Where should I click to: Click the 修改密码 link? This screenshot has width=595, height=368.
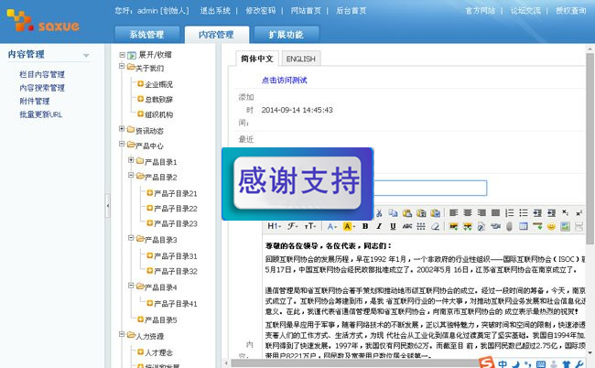tap(260, 11)
